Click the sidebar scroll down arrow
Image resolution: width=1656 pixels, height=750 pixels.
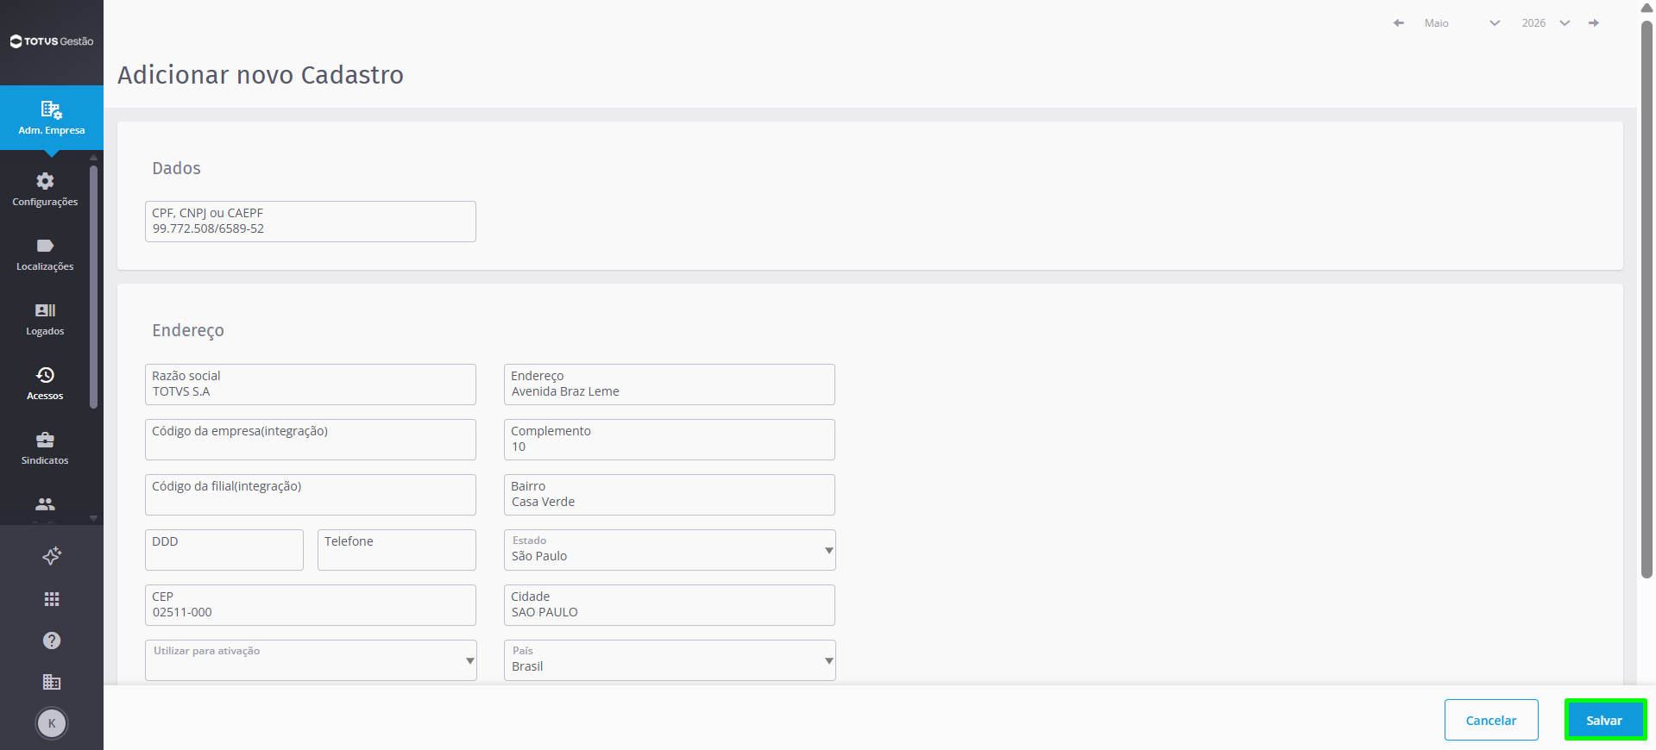(93, 519)
